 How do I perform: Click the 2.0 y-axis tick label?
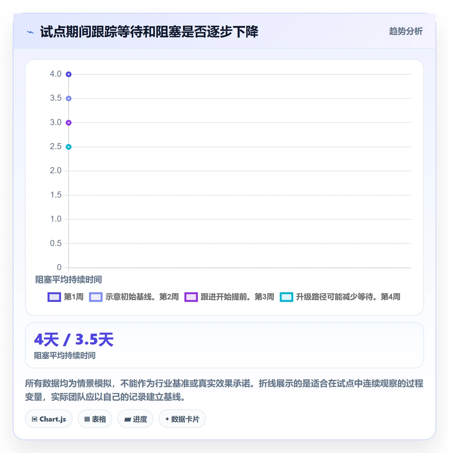tap(55, 171)
